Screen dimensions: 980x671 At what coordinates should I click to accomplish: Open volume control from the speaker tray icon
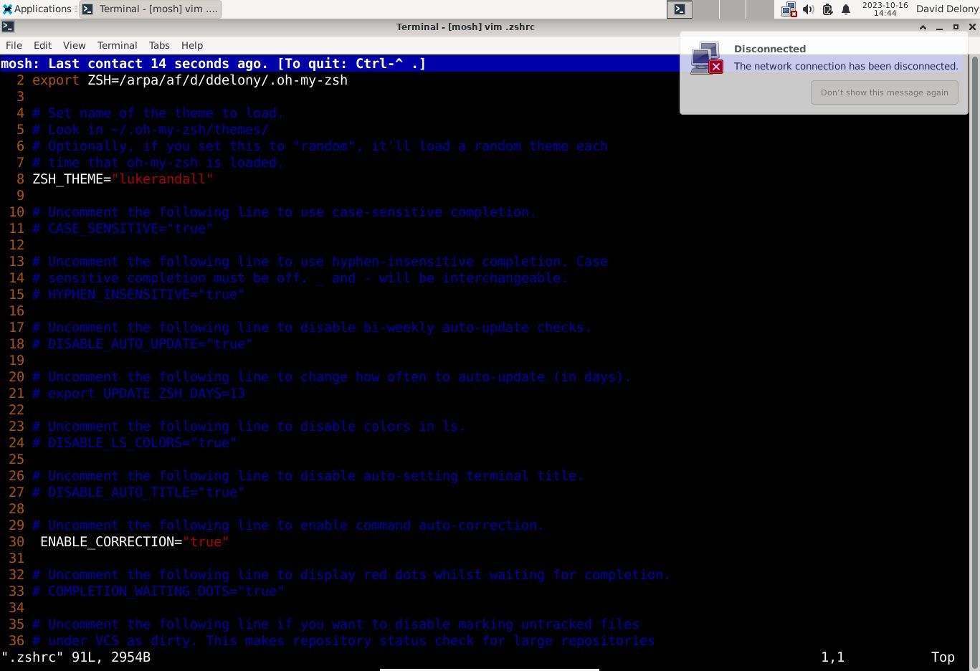pos(809,9)
